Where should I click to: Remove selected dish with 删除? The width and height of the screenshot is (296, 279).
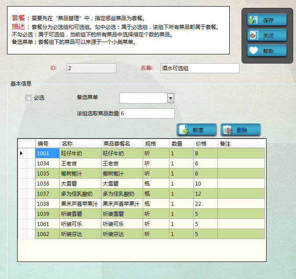(x=241, y=130)
